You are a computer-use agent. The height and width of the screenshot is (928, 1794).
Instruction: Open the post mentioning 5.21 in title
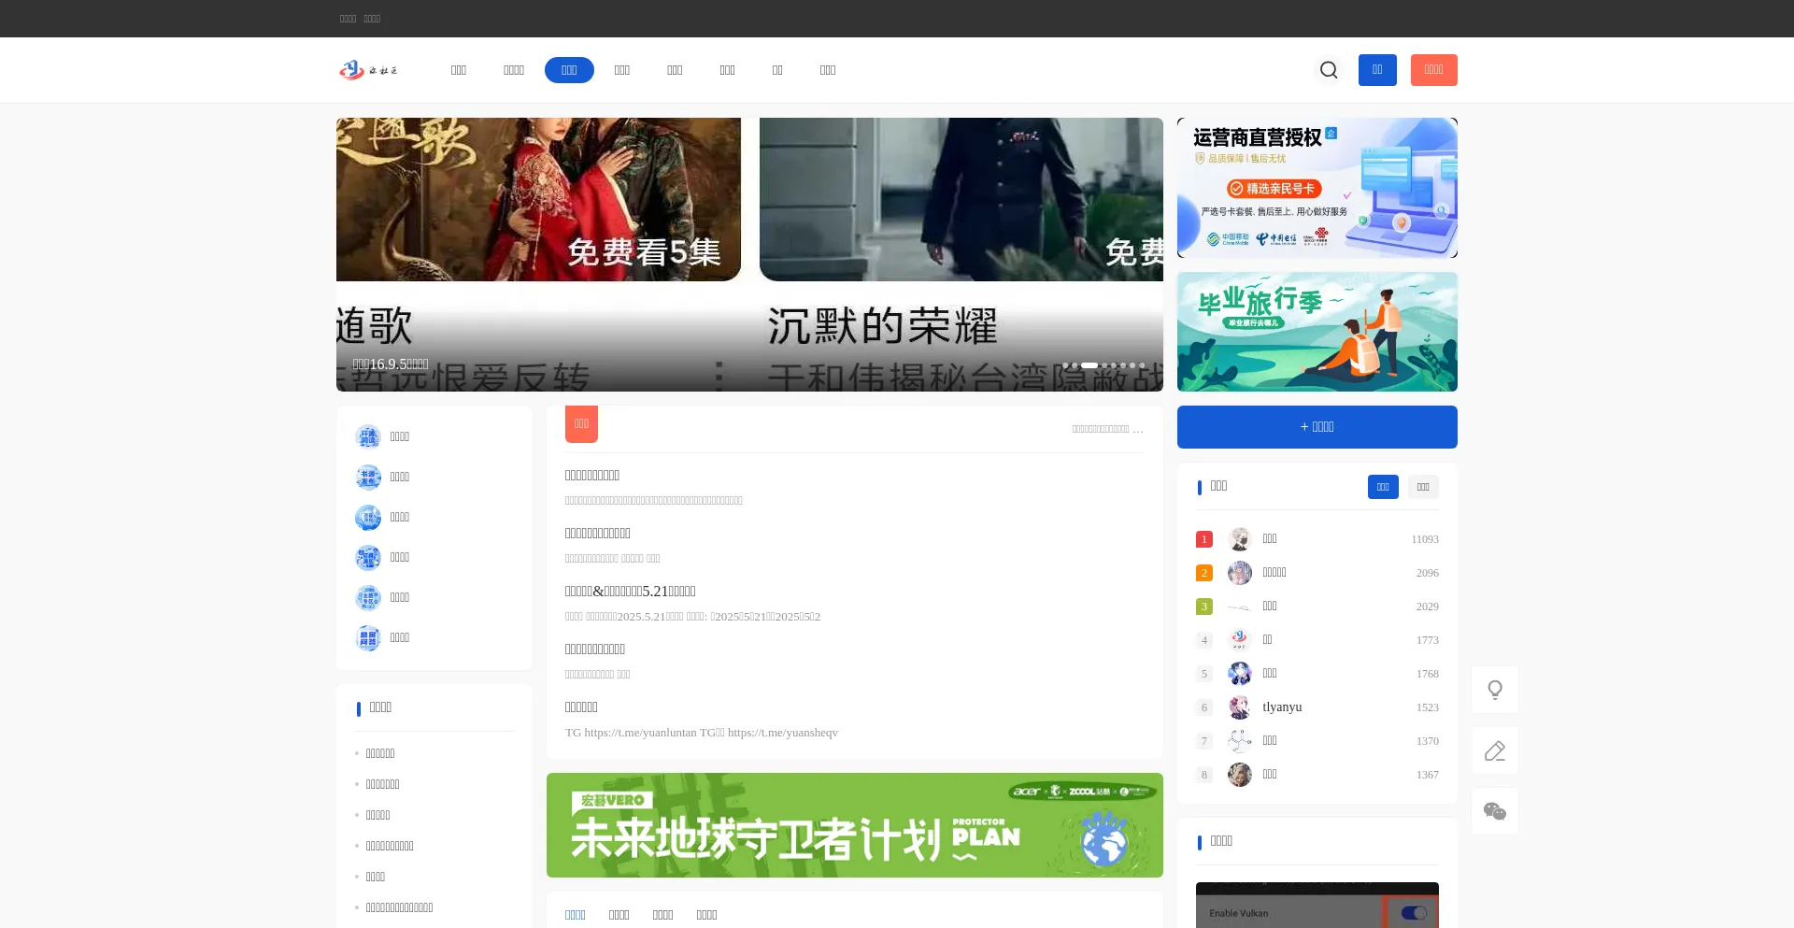click(630, 592)
